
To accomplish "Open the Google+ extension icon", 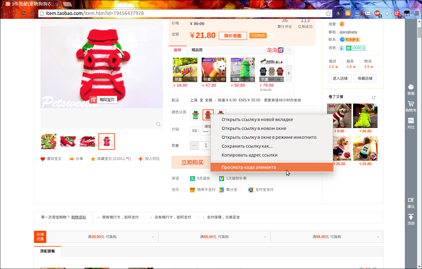I will (x=367, y=13).
